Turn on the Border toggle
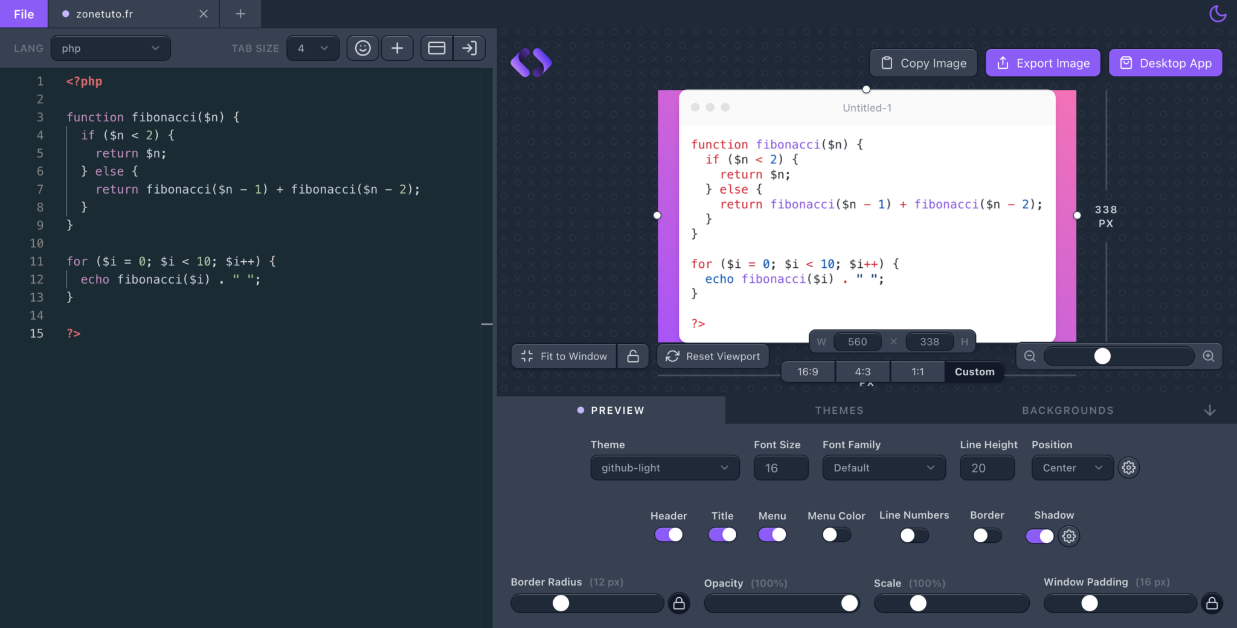The image size is (1237, 628). pyautogui.click(x=986, y=535)
